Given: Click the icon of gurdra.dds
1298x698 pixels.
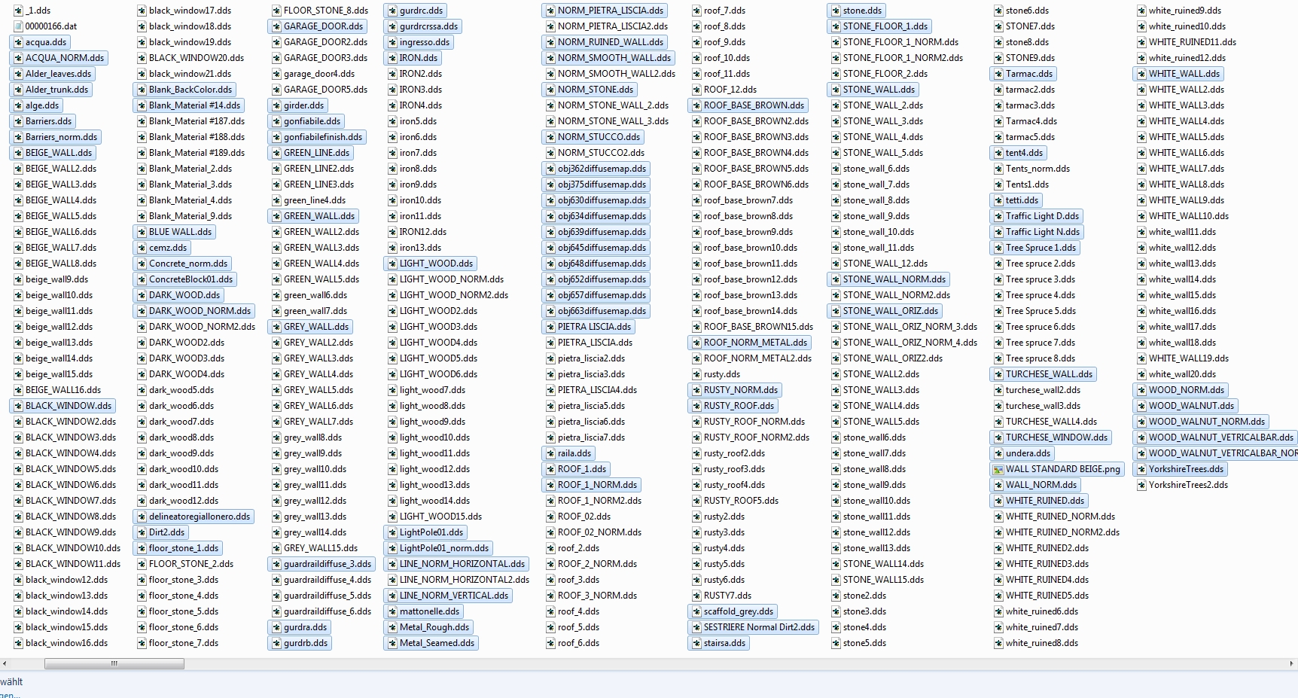Looking at the screenshot, I should (276, 627).
